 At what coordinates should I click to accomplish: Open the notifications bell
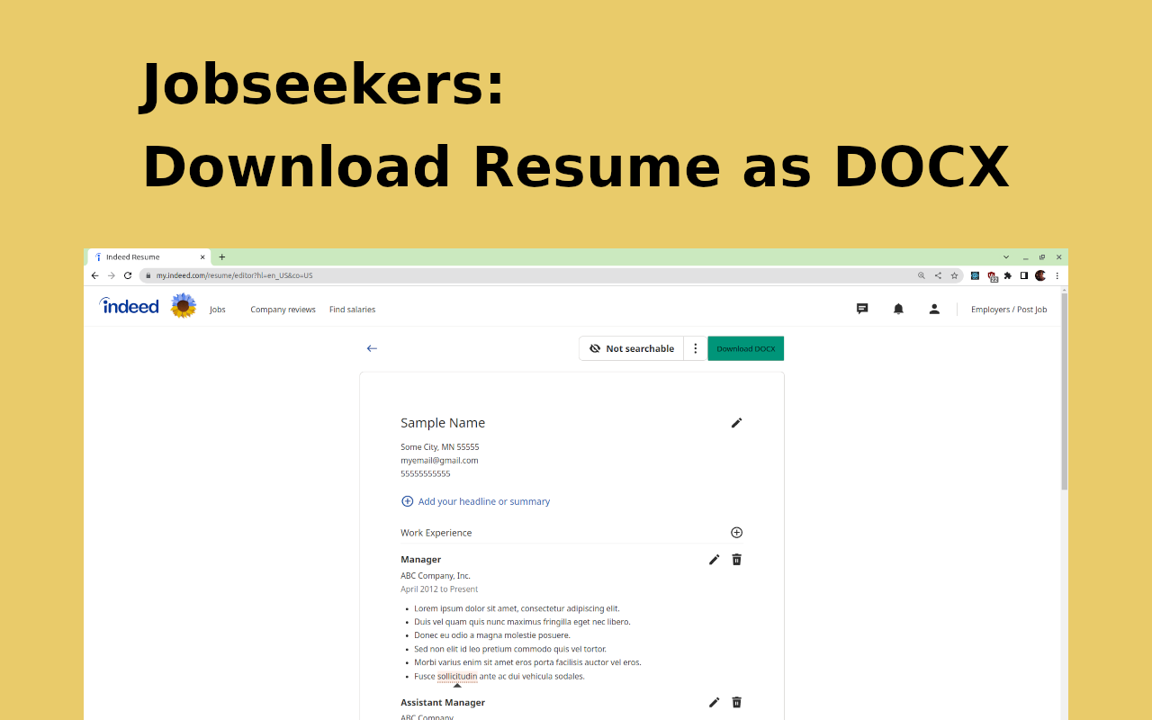(898, 309)
